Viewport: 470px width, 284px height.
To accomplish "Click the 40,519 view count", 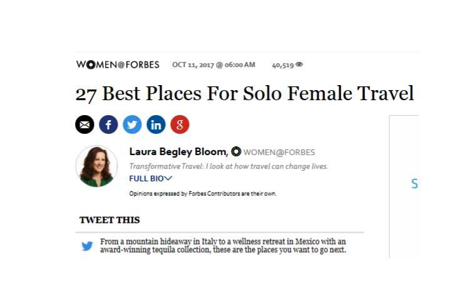I will click(x=283, y=64).
